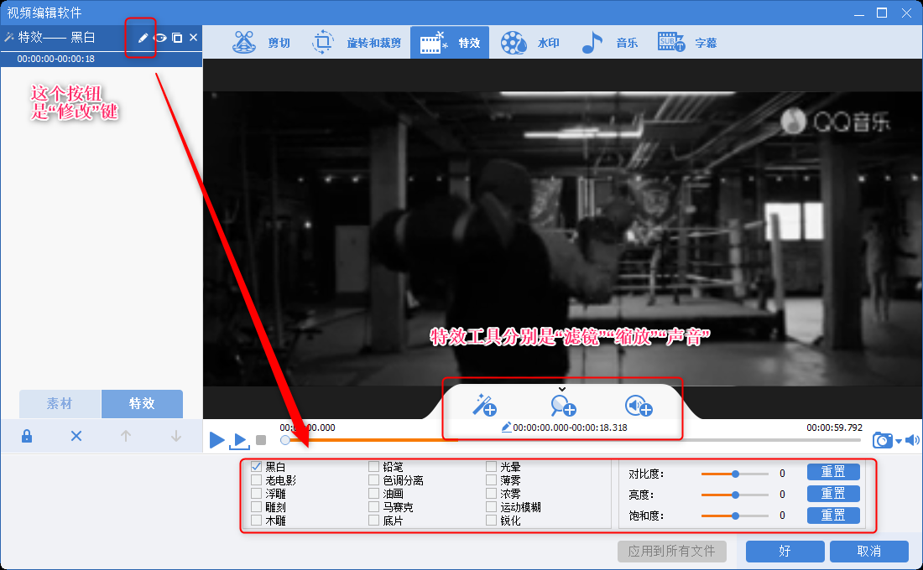Remove the 黑白 effect with X icon
Viewport: 923px width, 570px height.
click(193, 38)
